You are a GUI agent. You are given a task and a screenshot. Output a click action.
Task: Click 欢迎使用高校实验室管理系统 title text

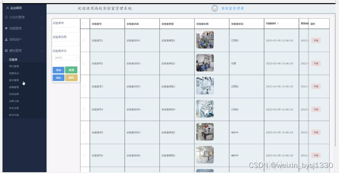tap(105, 9)
